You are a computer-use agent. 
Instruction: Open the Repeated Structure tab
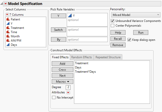point(108,57)
